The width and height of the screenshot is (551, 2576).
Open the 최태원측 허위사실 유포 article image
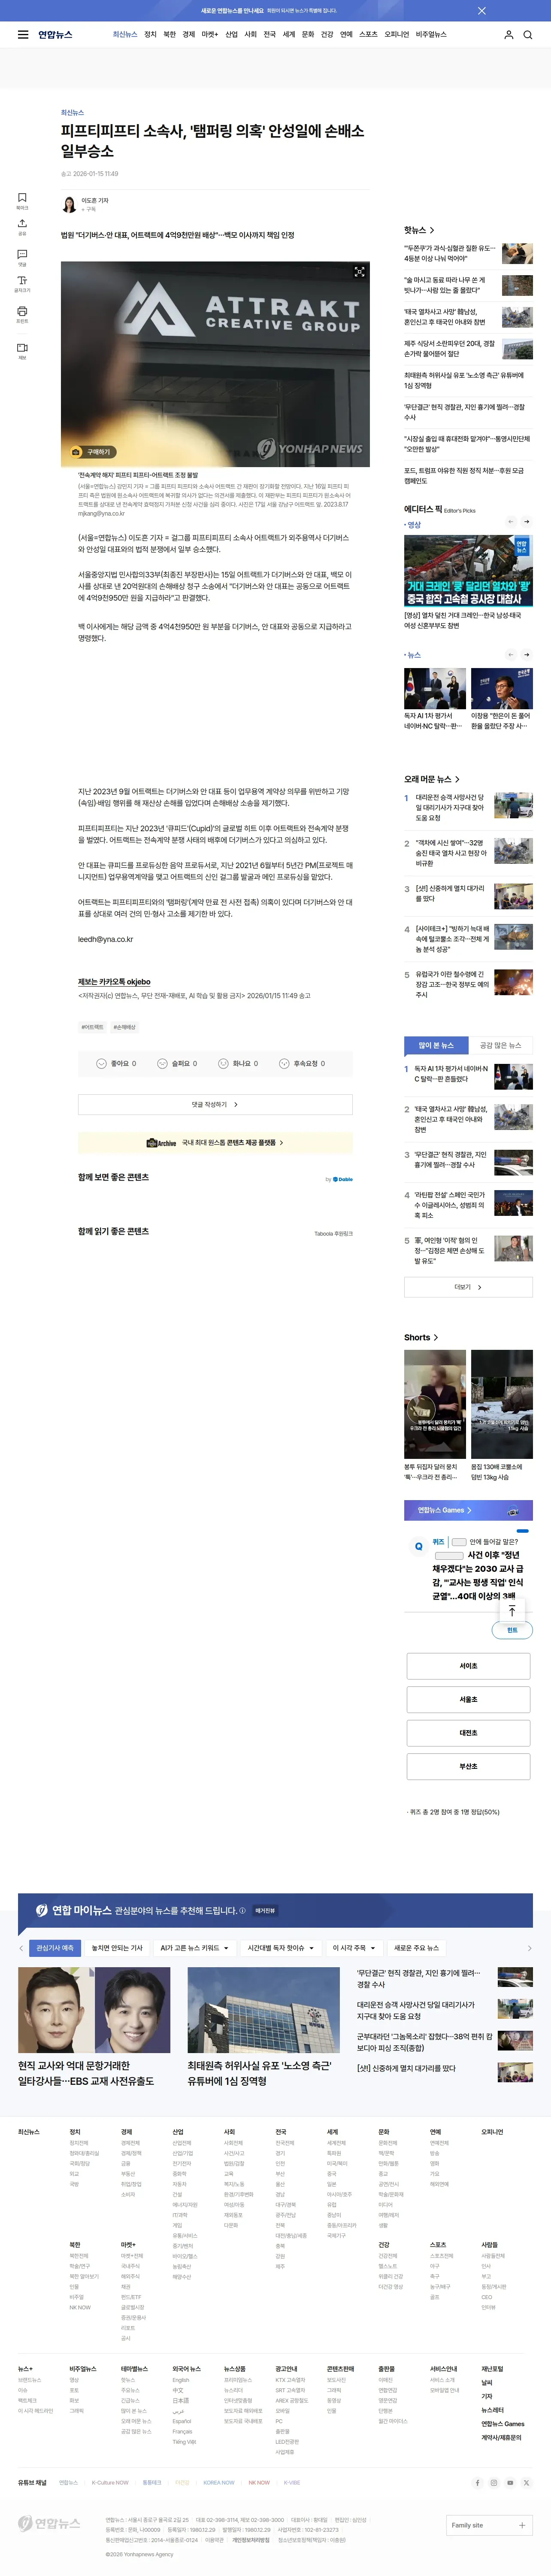(x=264, y=2010)
